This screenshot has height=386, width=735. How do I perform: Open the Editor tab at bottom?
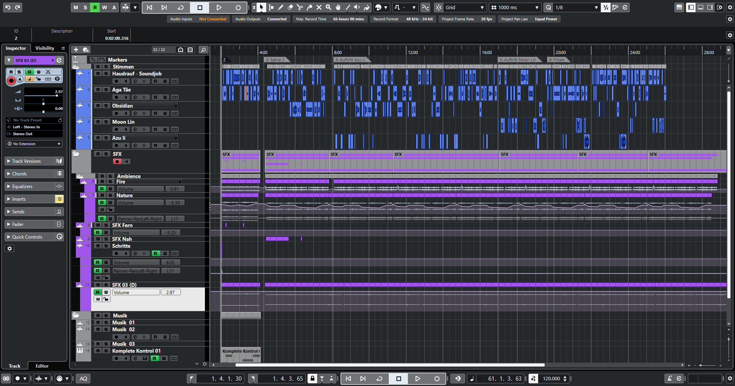pyautogui.click(x=42, y=366)
